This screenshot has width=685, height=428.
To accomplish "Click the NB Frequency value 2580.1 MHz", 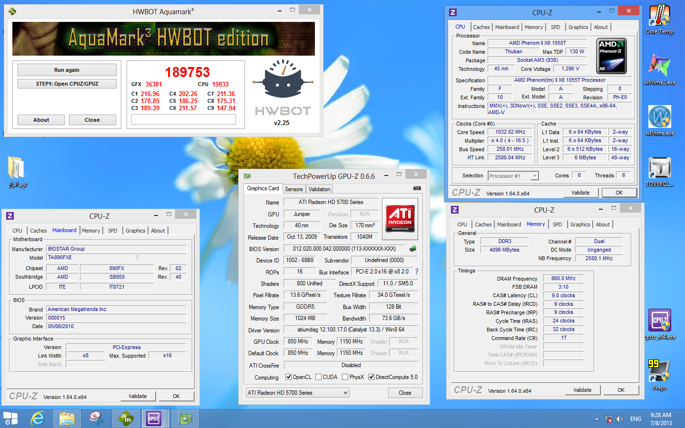I will coord(599,259).
